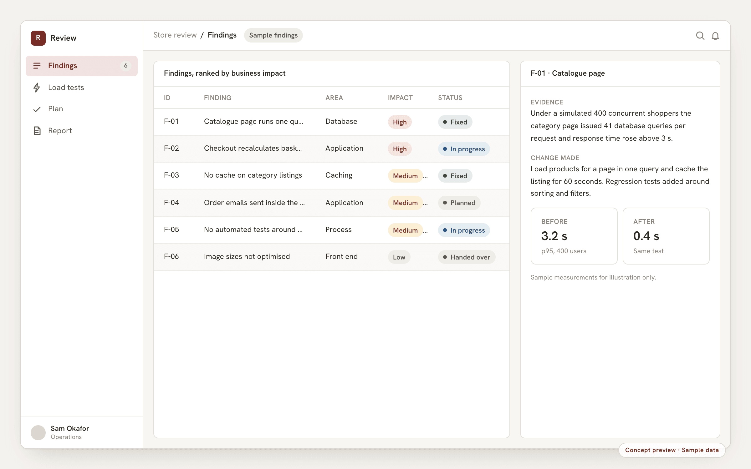Screen dimensions: 751x469
Task: Click the Concept preview Sample data badge
Action: [672, 450]
